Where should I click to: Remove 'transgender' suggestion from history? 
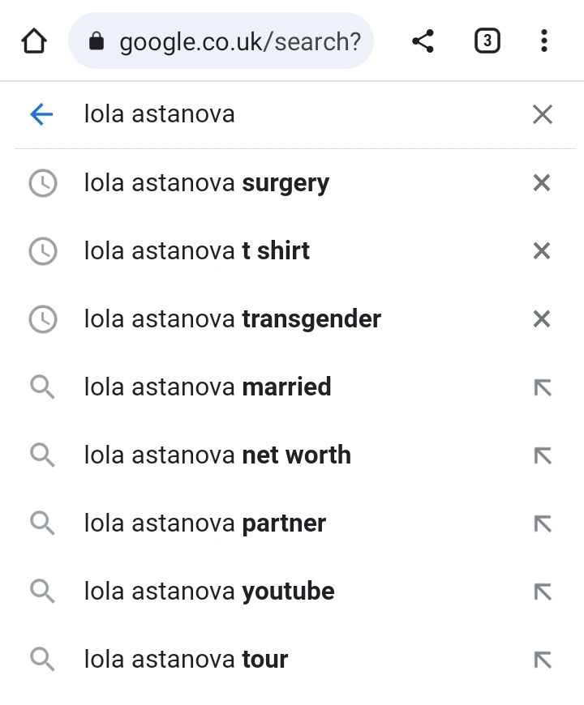click(x=542, y=319)
